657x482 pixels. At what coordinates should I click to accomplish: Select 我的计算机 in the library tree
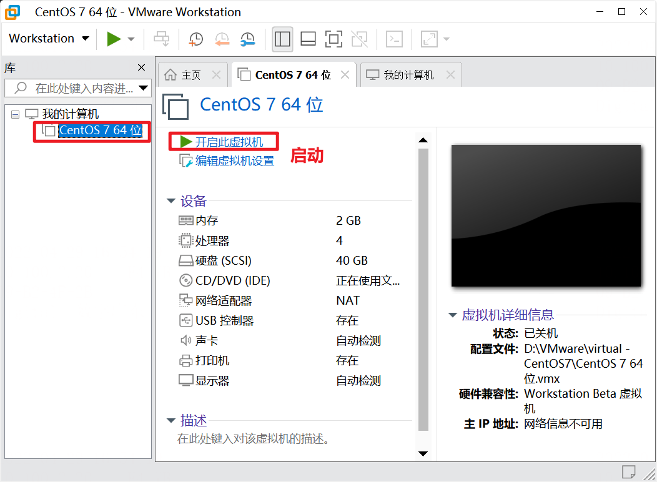[x=71, y=114]
